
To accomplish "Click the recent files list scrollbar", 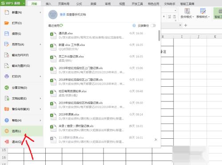I will (159, 36).
